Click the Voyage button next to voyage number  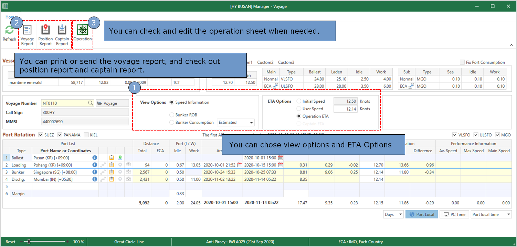pos(112,103)
